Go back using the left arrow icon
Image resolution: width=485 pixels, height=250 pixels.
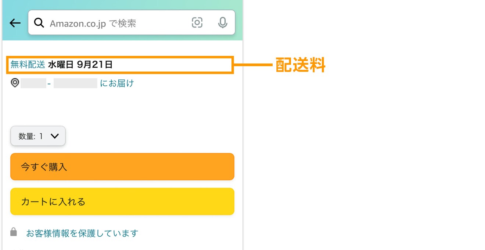15,23
